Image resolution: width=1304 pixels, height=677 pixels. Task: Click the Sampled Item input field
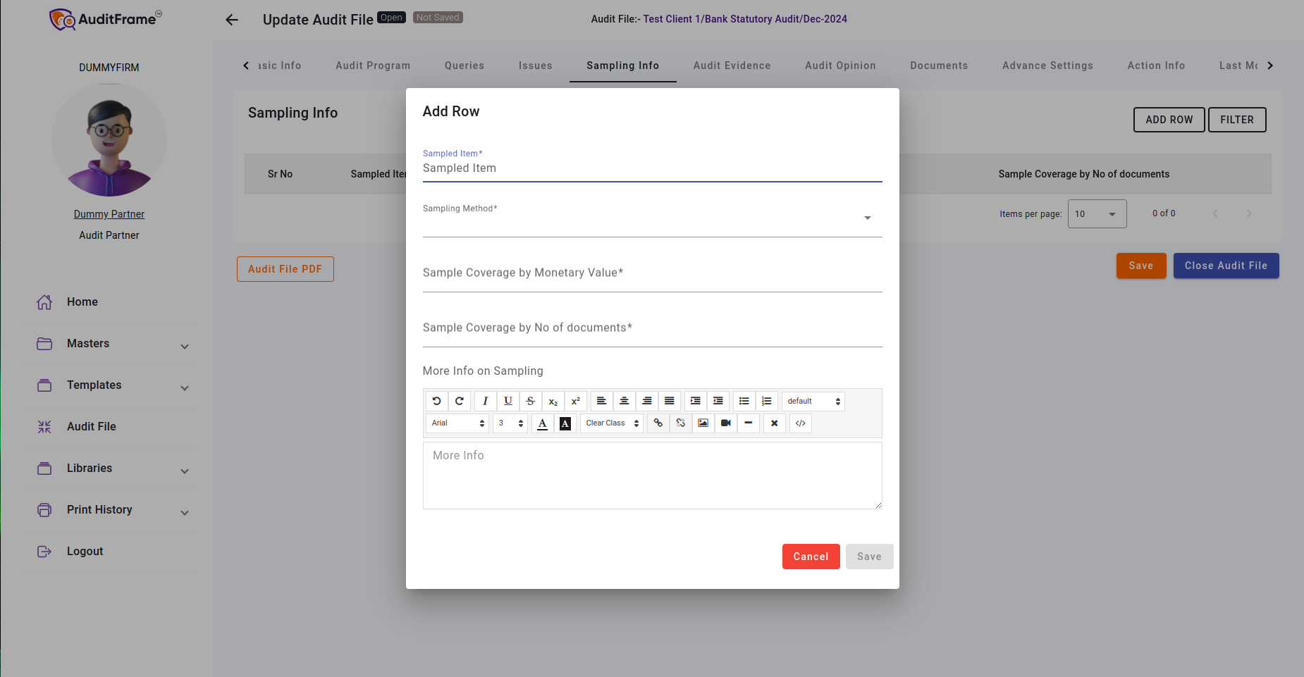click(652, 168)
